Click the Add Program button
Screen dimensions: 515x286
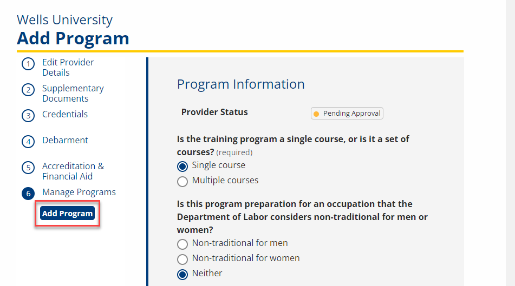click(68, 214)
